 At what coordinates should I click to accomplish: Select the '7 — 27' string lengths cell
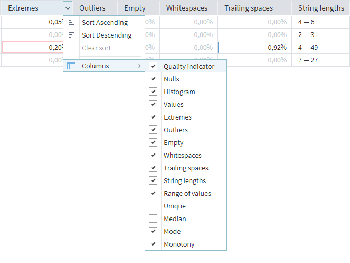point(321,60)
